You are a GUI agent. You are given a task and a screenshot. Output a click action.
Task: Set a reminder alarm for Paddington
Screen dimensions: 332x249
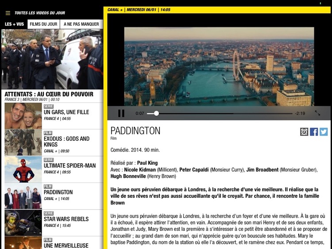tap(304, 132)
